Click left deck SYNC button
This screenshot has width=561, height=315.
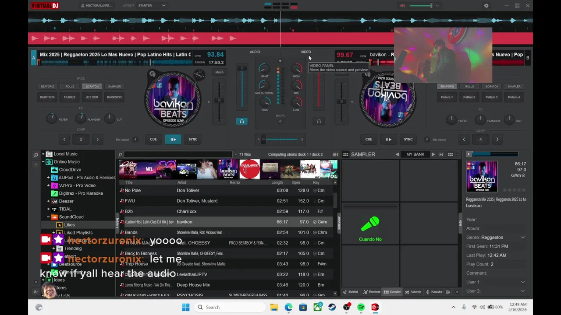193,140
